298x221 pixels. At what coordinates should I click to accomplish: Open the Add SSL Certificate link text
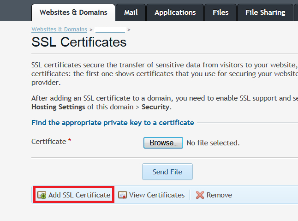coord(79,195)
